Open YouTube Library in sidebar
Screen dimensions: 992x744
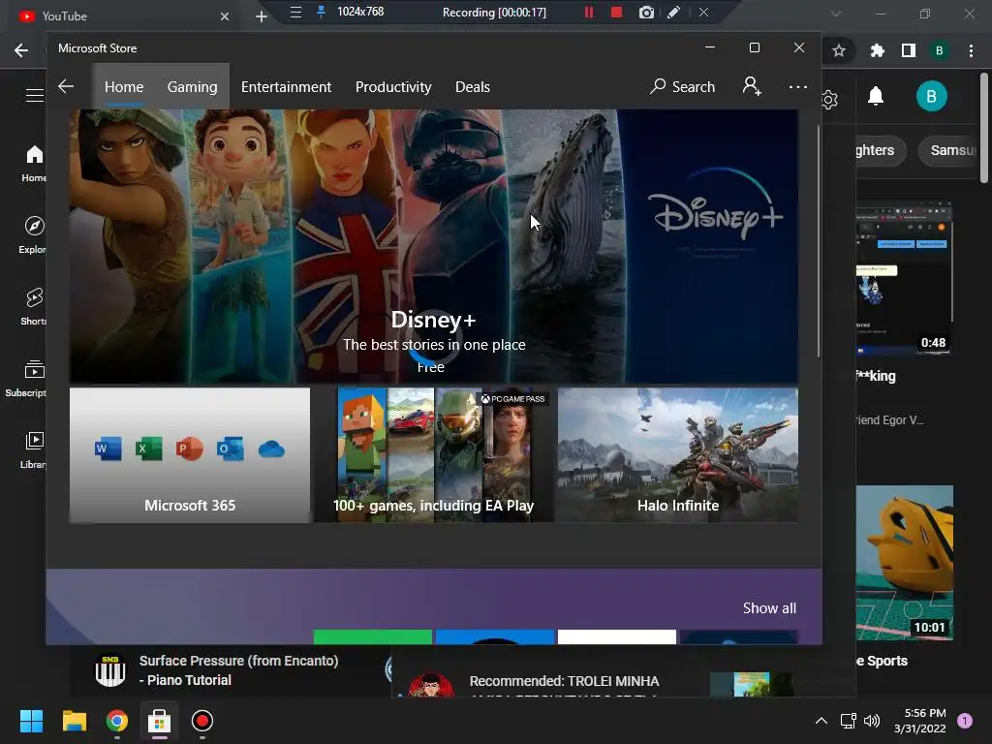click(33, 449)
